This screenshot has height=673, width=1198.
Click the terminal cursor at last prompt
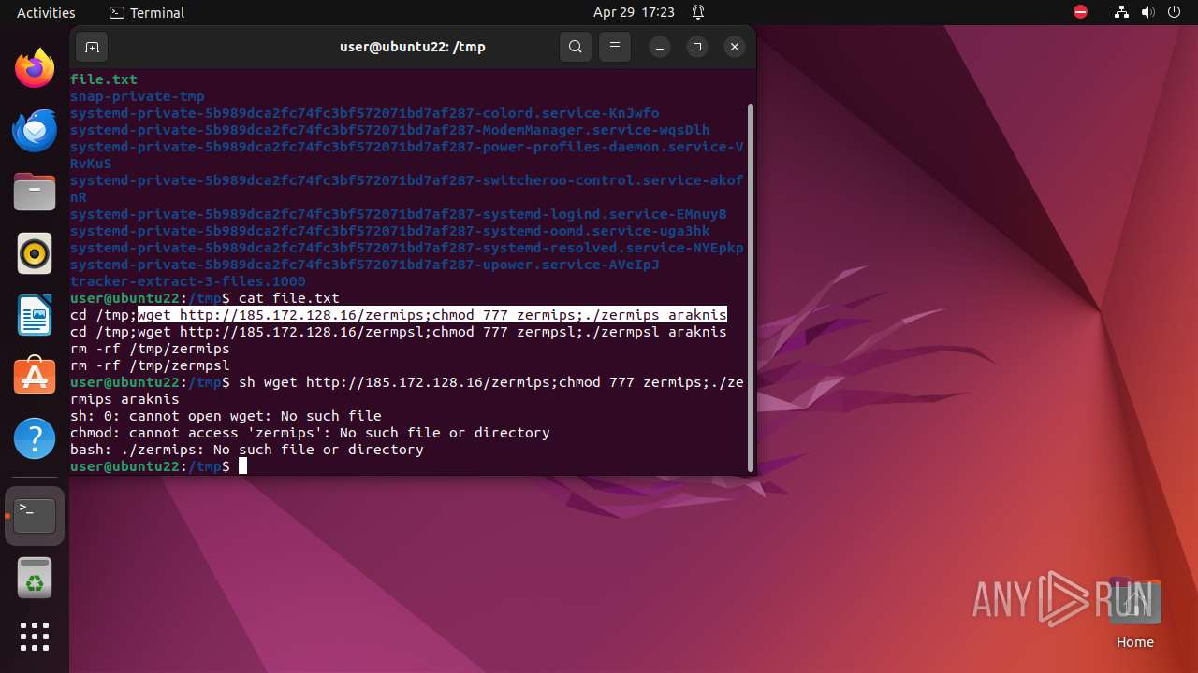click(x=242, y=466)
